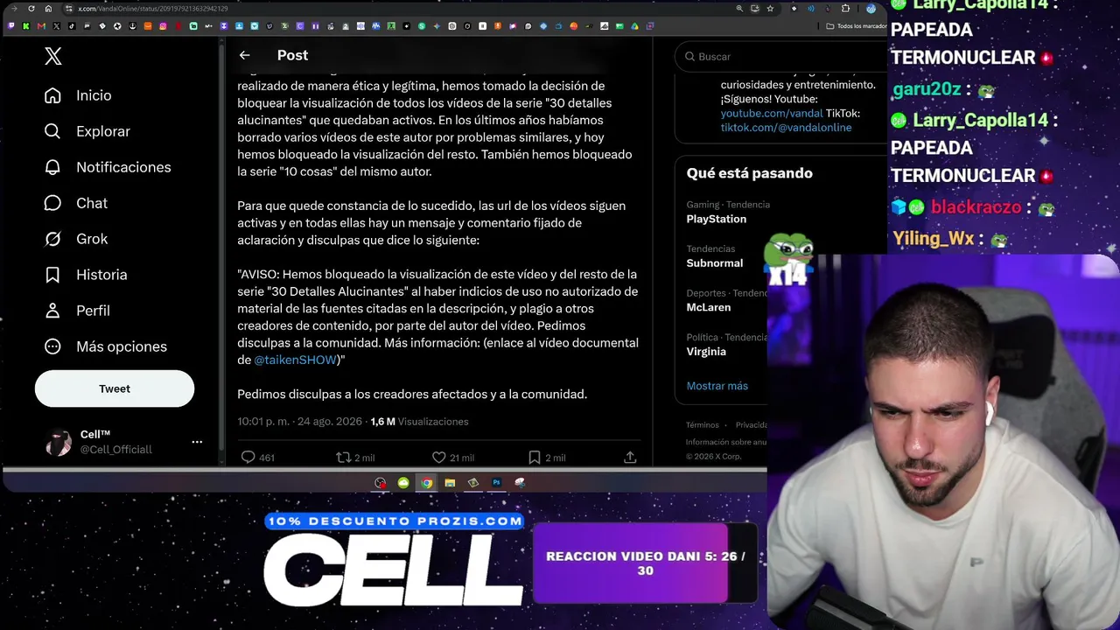Open the Todos los marcadores folder
The height and width of the screenshot is (630, 1120).
[856, 26]
